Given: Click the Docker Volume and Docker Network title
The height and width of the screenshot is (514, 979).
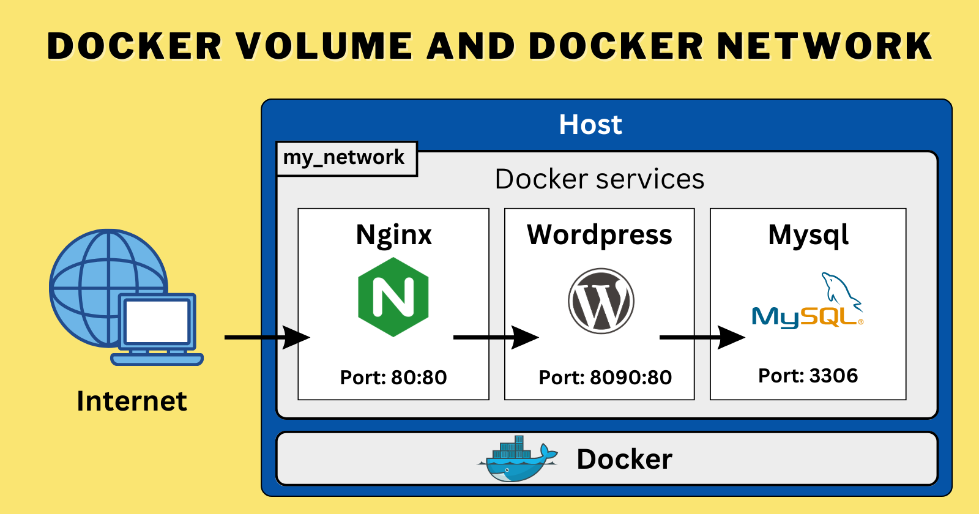Looking at the screenshot, I should [x=489, y=46].
